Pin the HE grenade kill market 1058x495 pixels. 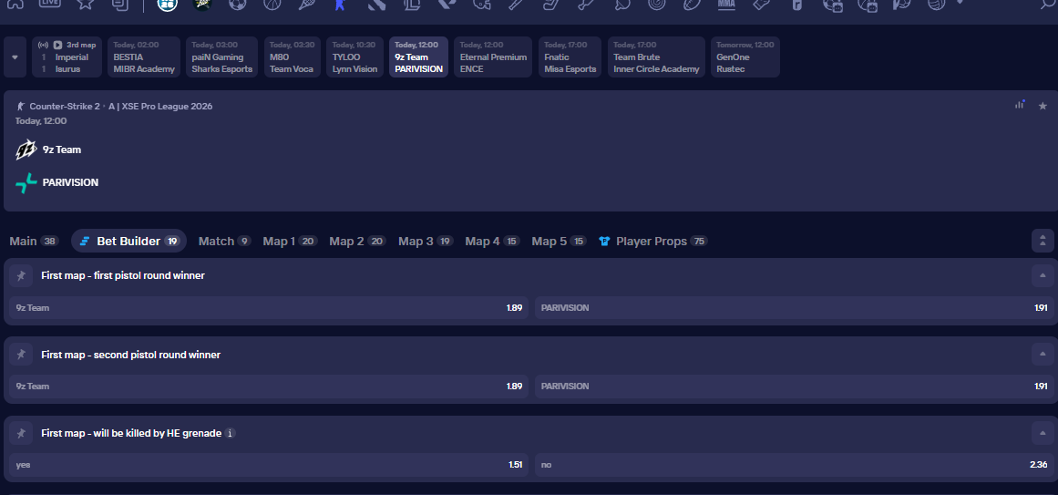[21, 433]
